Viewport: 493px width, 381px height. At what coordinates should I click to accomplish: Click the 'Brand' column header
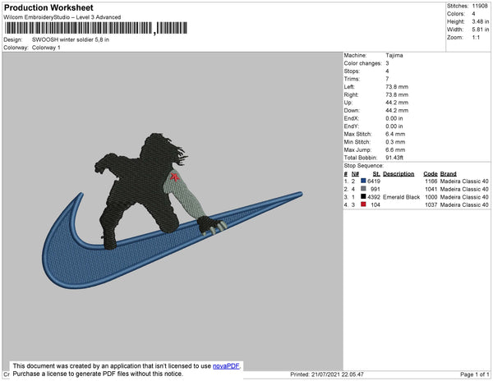[448, 174]
